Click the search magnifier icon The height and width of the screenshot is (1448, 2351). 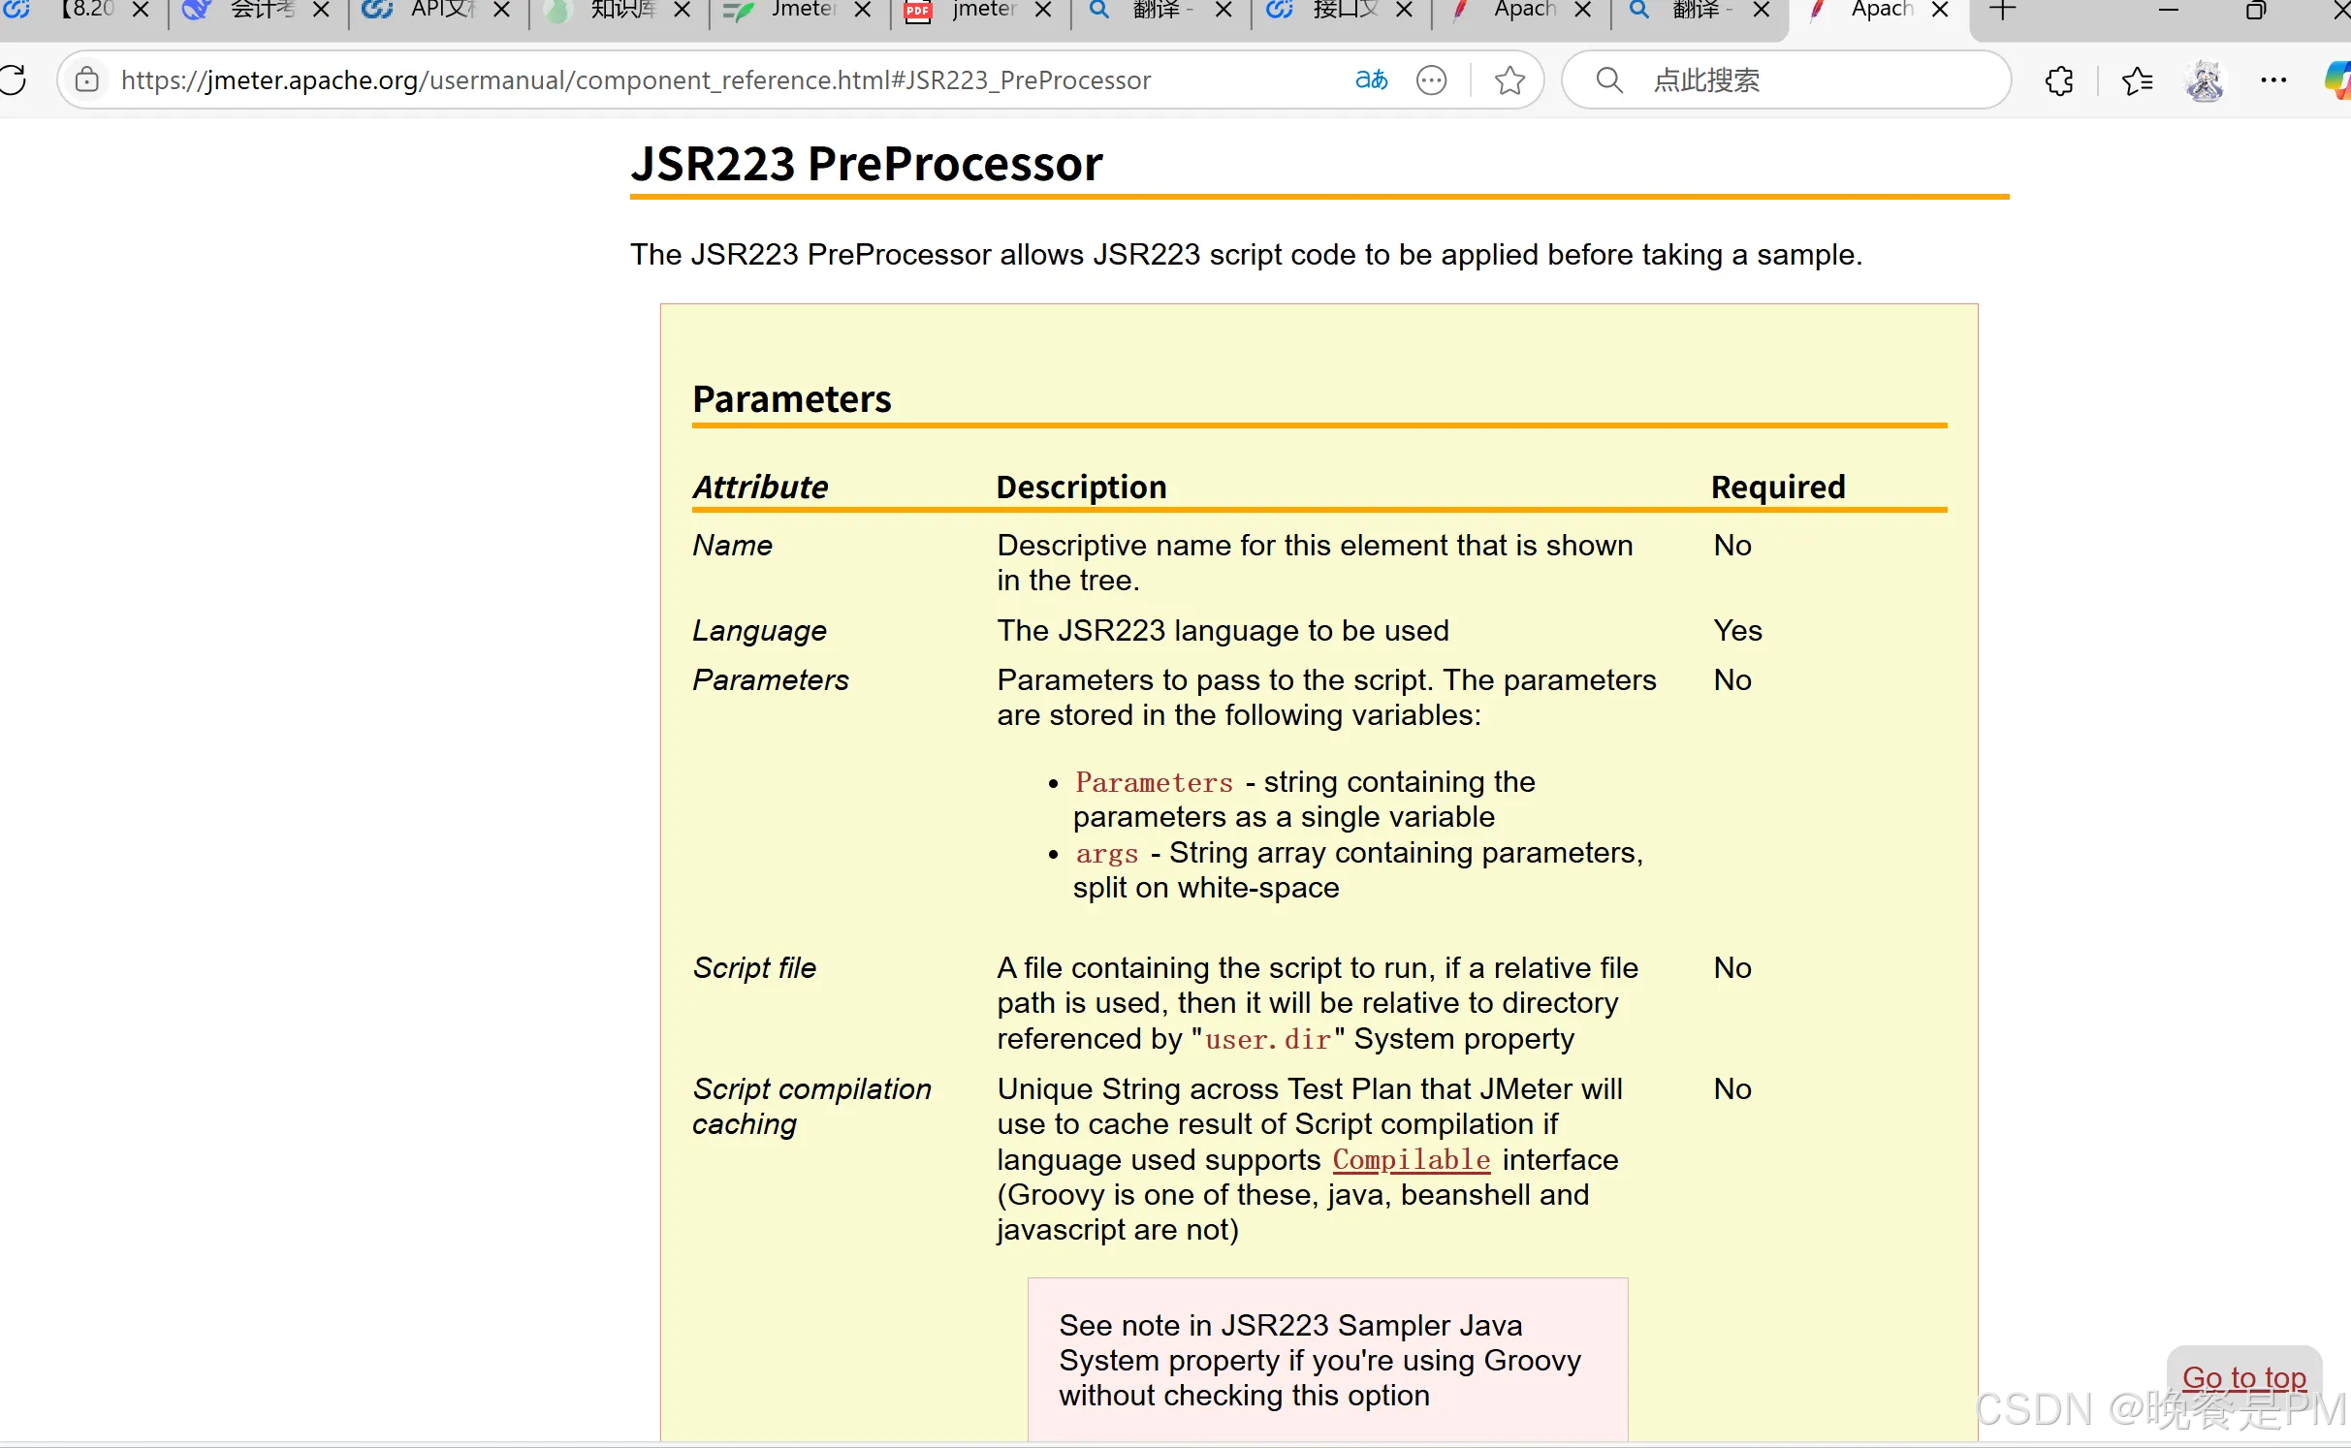tap(1609, 79)
